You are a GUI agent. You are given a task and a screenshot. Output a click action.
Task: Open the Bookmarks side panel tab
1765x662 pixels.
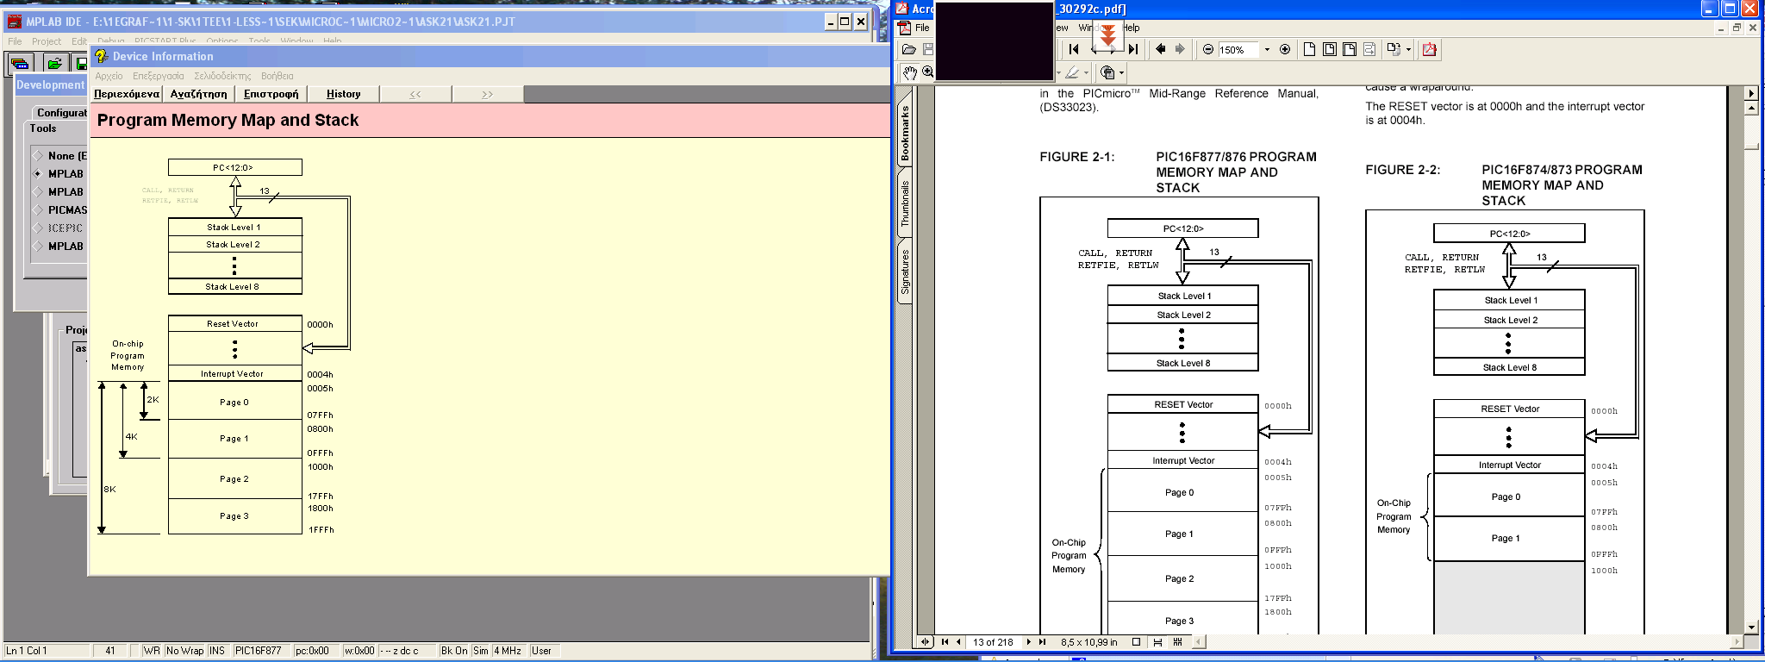pos(905,133)
